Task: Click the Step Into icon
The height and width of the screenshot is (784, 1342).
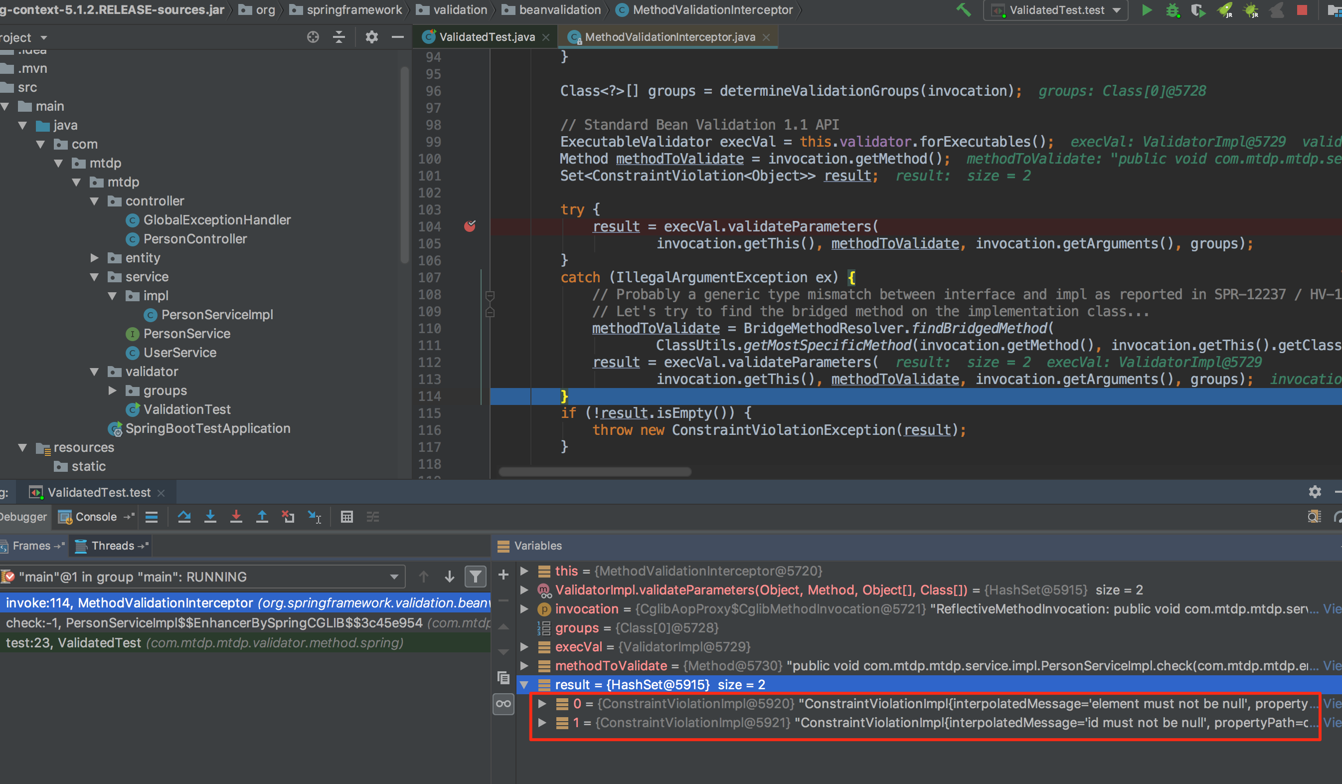Action: (210, 517)
